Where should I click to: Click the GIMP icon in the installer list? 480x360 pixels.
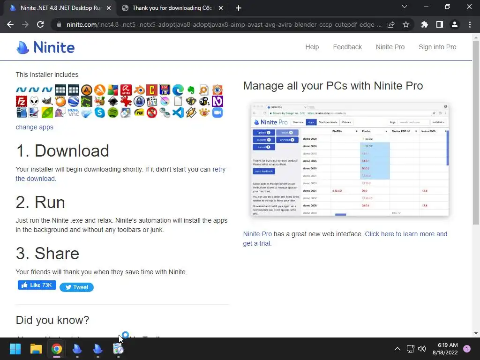[x=47, y=101]
